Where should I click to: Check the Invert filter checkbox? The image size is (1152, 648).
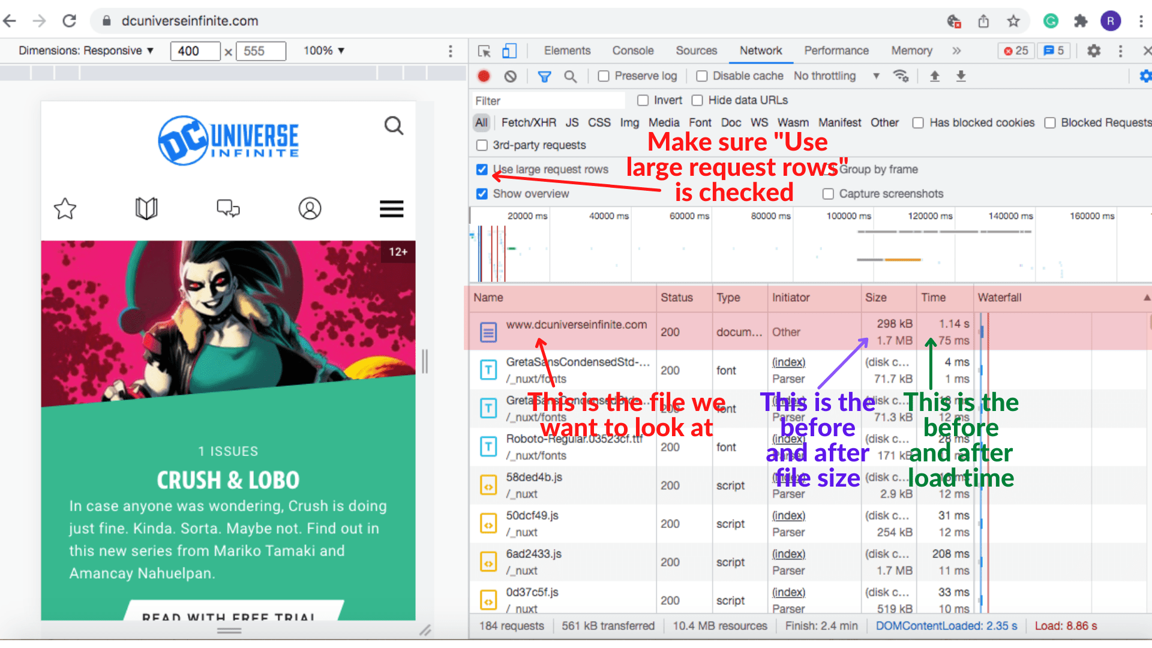pyautogui.click(x=643, y=100)
